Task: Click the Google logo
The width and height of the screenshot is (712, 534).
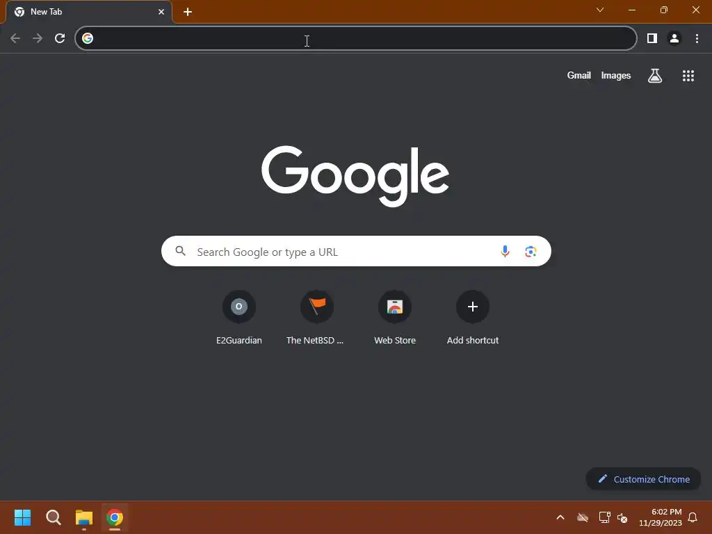Action: (355, 176)
